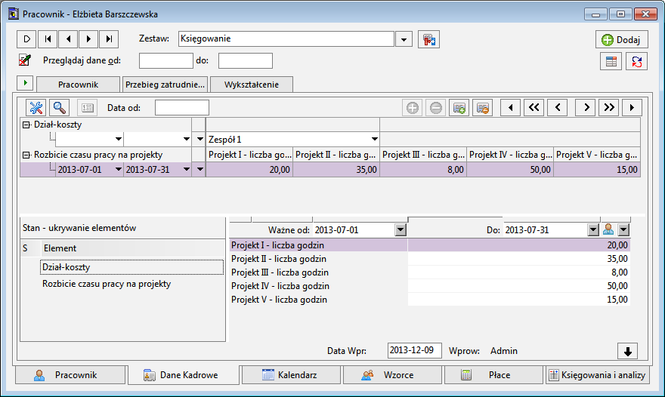Click the pencil edit icon beside Przeglądaj dane
Screen dimensions: 665x397
pos(25,60)
